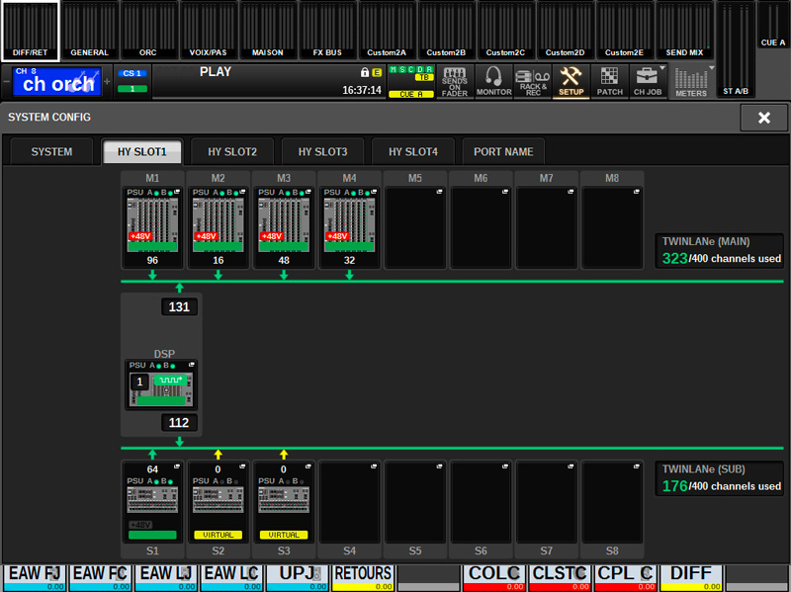Select the EAW FJ channel strip
The image size is (791, 592).
(35, 578)
